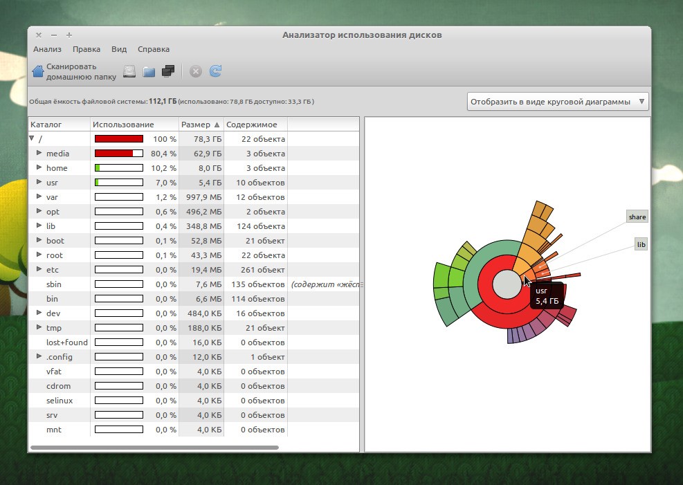Expand the usr directory tree item
683x485 pixels.
point(39,183)
